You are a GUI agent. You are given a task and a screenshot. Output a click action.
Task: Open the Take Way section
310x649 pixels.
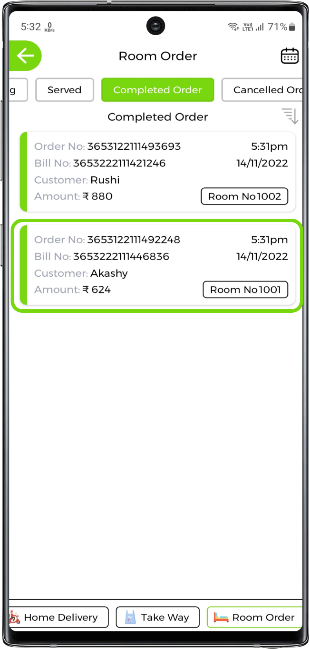click(158, 617)
